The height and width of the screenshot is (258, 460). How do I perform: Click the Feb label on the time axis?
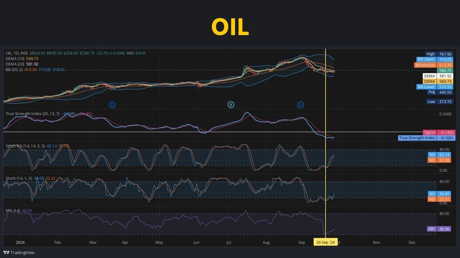57,243
